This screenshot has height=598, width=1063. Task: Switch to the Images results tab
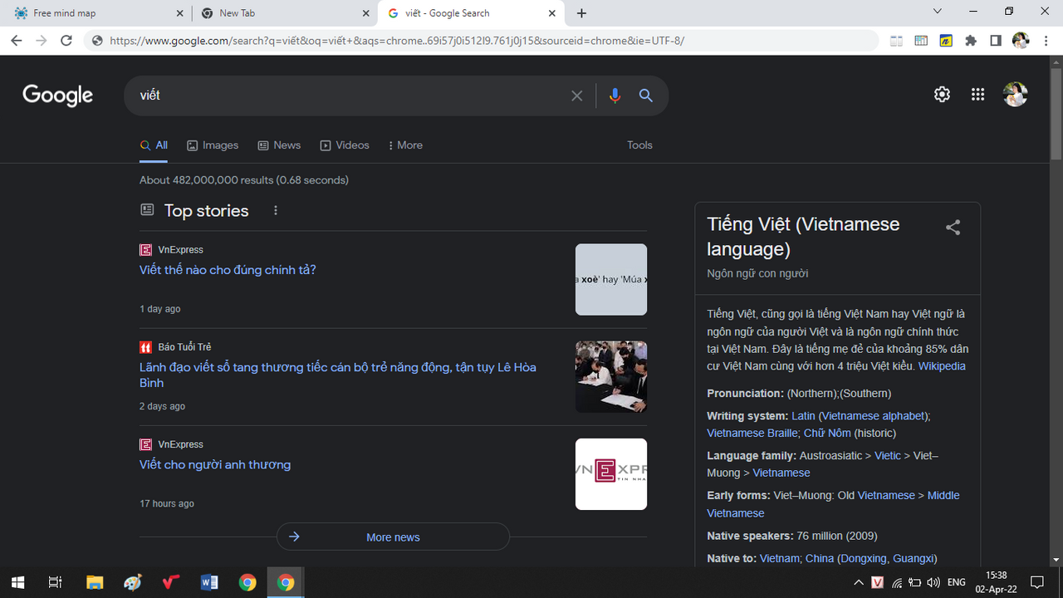coord(213,145)
